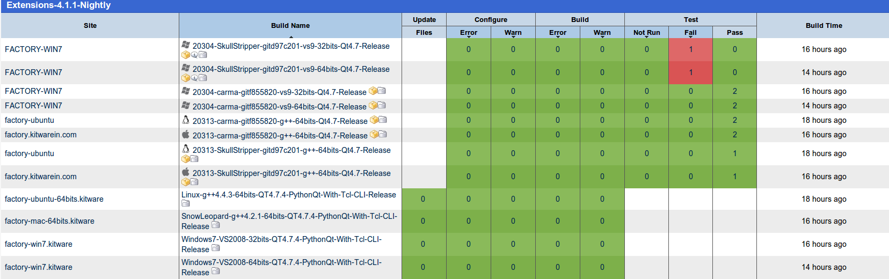The image size is (889, 279).
Task: Open folder icon beside carma vs9-64bits build
Action: [x=382, y=105]
